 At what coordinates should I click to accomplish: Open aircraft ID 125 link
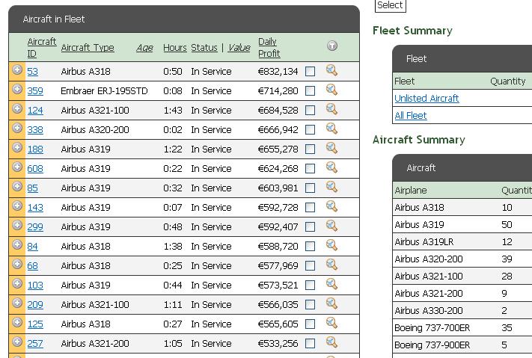tap(35, 324)
